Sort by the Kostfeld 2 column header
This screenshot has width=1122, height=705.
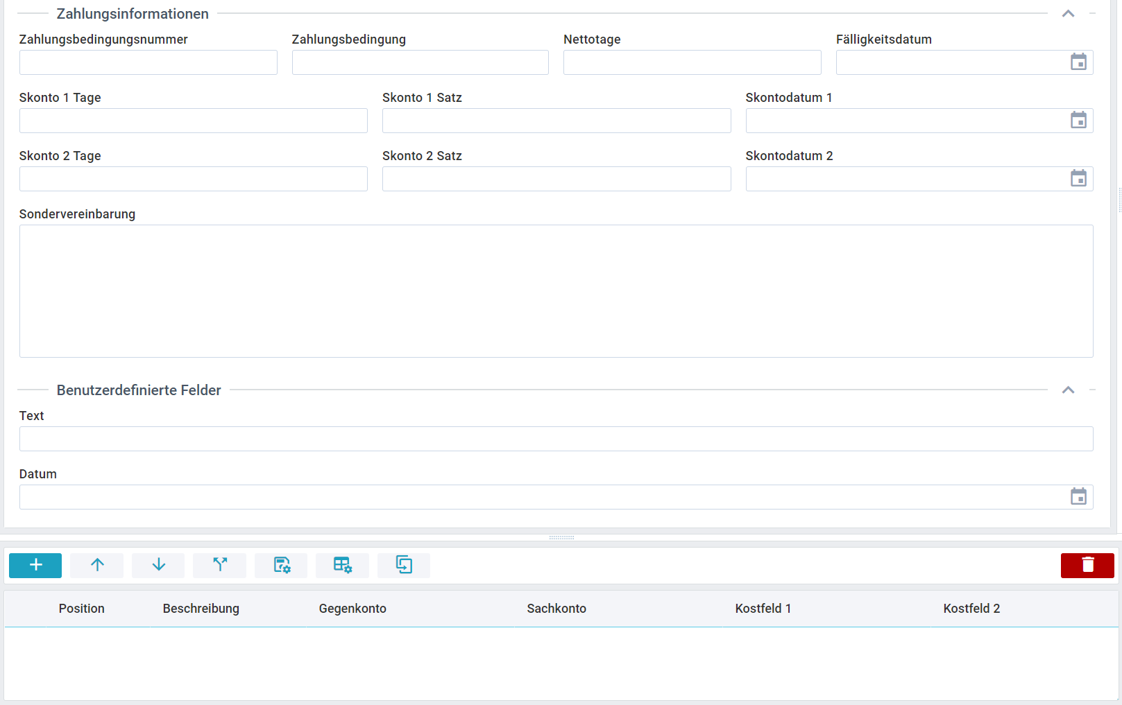[x=971, y=609]
